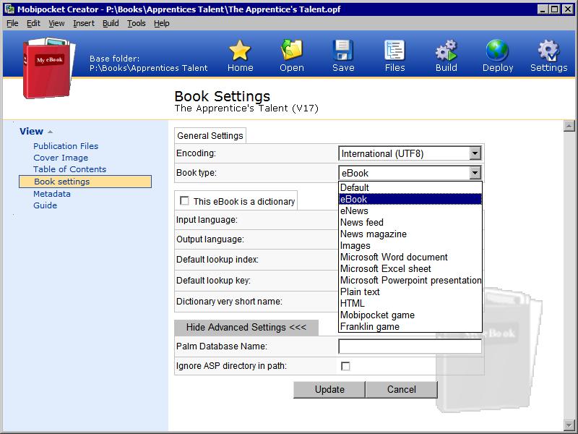Image resolution: width=578 pixels, height=434 pixels.
Task: Choose 'Mobipocket game' book type
Action: tap(410, 315)
